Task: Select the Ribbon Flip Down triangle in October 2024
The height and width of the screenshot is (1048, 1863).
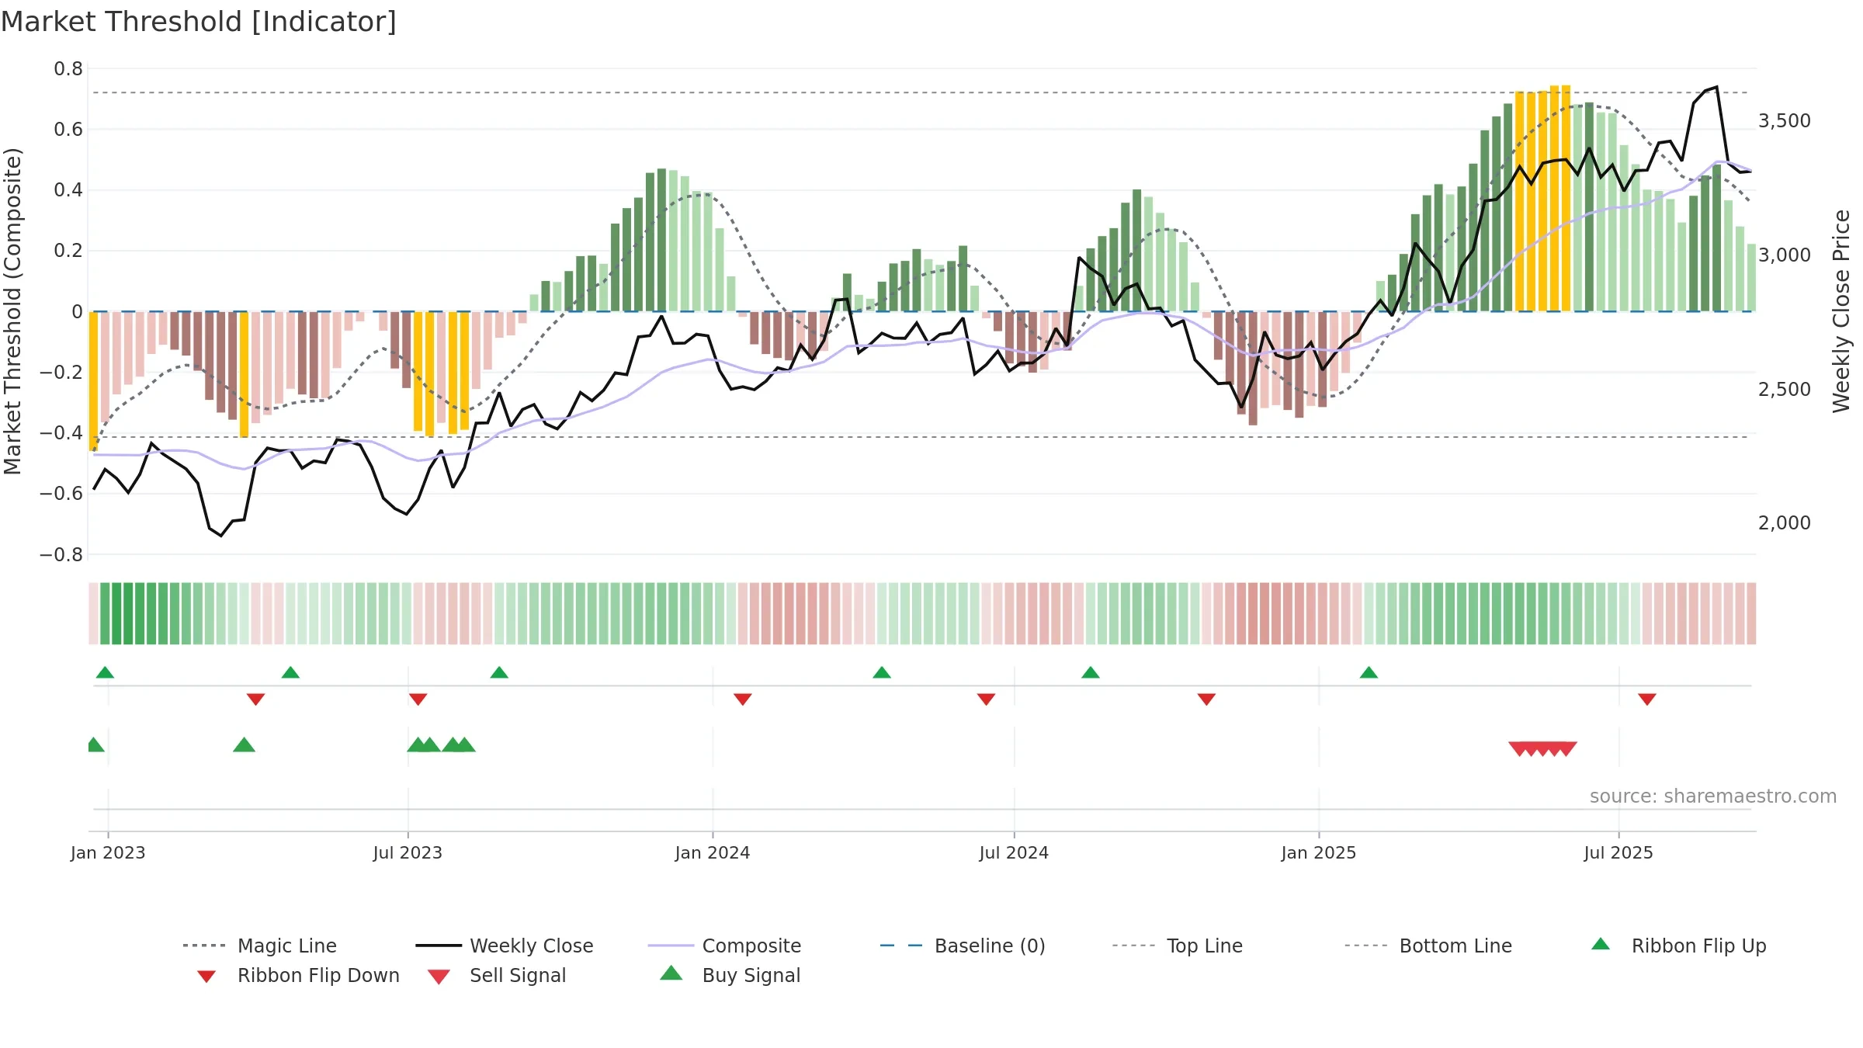Action: [x=1206, y=699]
